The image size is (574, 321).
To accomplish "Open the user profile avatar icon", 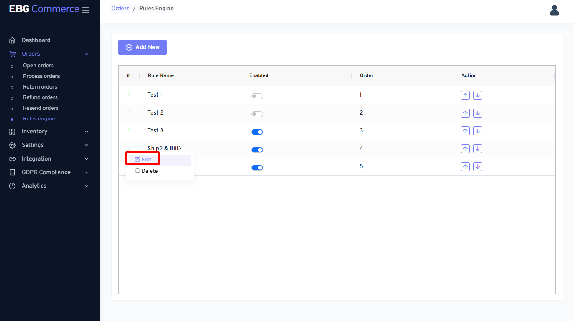I will click(x=554, y=10).
